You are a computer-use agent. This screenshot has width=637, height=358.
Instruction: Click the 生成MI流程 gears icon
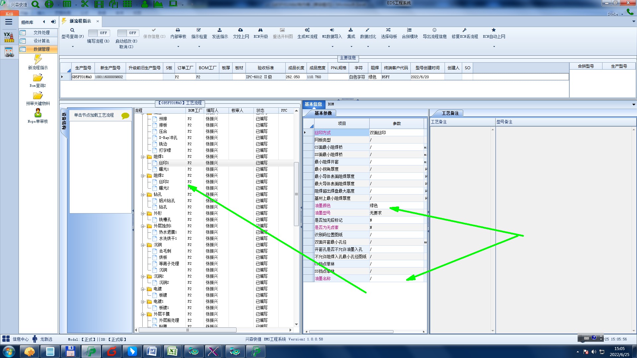307,30
